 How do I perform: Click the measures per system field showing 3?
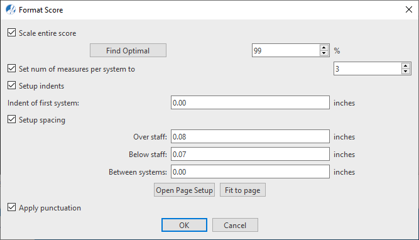[367, 68]
